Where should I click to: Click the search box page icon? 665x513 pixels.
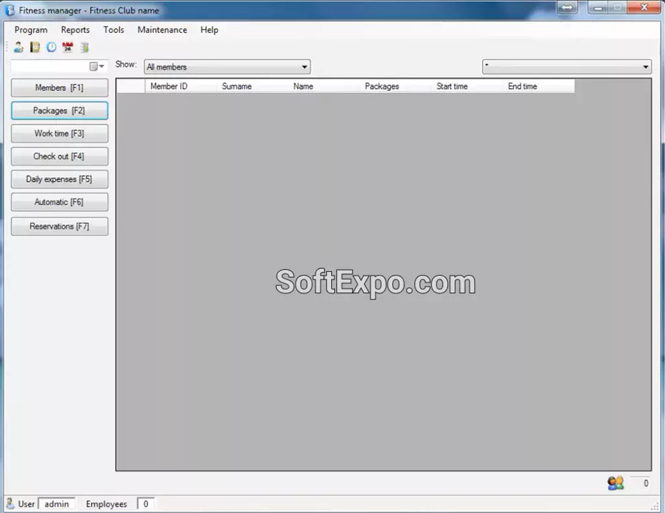[93, 66]
